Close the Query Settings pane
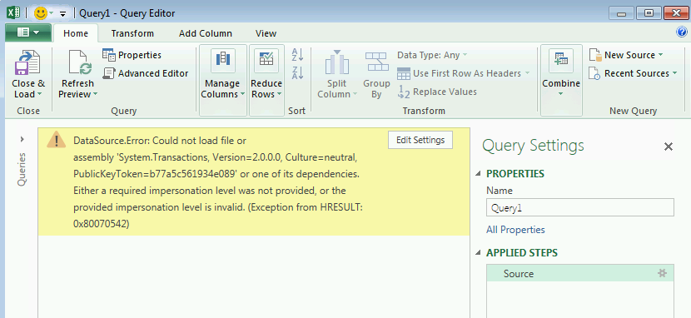 [x=669, y=147]
